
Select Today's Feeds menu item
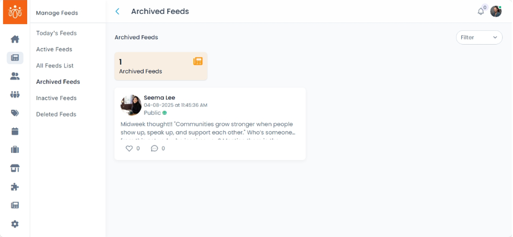[56, 33]
